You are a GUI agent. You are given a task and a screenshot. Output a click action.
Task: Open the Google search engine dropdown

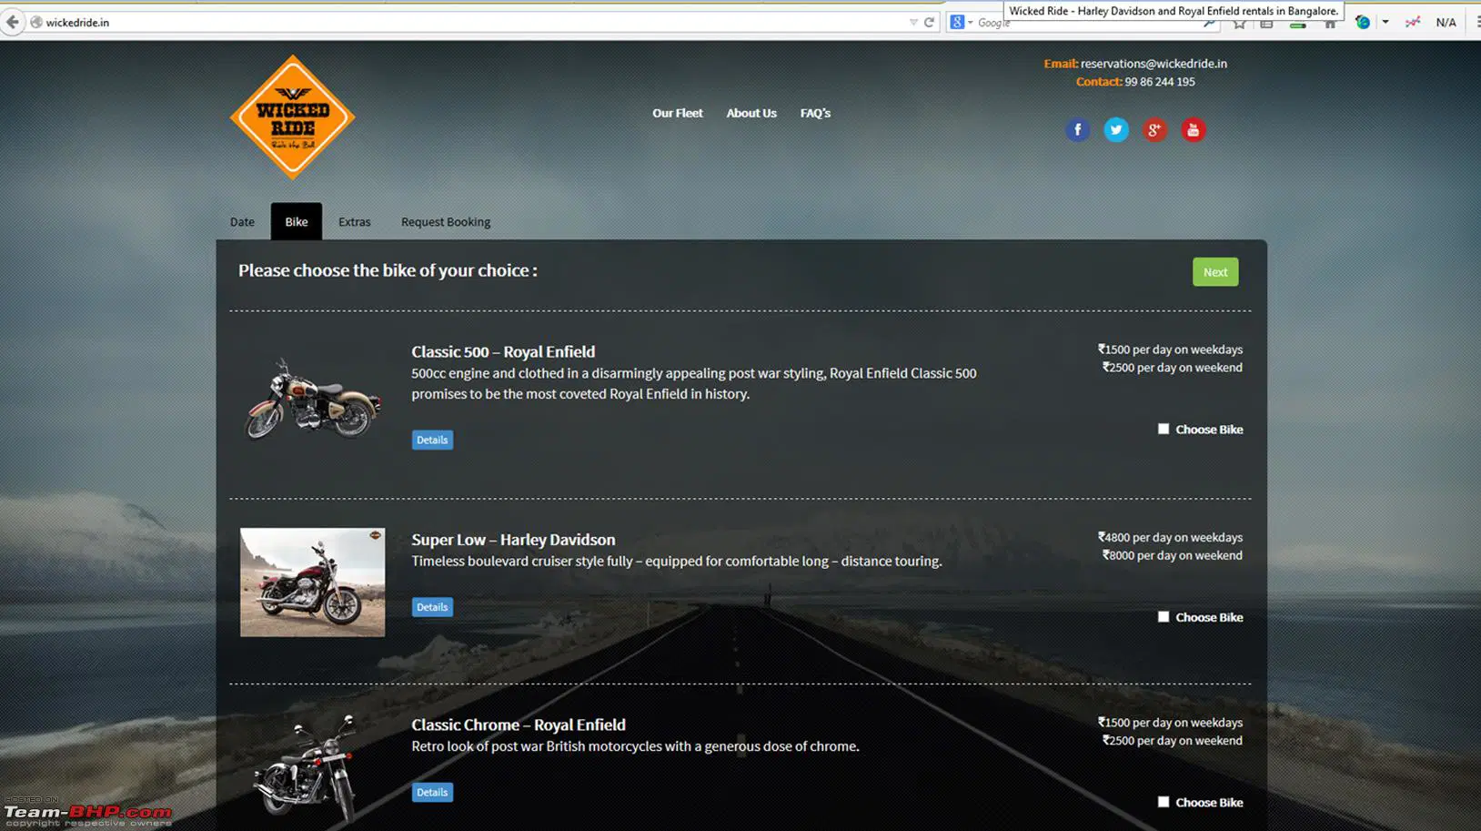pyautogui.click(x=961, y=22)
